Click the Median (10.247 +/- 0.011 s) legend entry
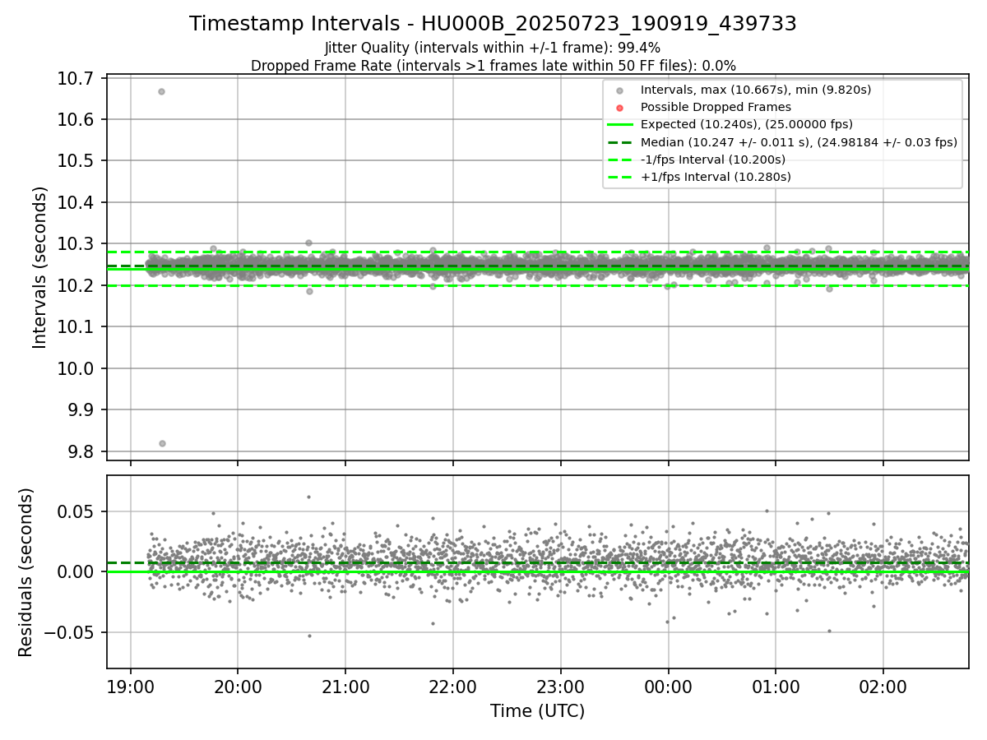This screenshot has width=987, height=740. 799,142
